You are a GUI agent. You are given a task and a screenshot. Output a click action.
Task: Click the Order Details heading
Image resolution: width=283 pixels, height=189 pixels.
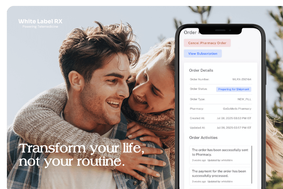[201, 70]
